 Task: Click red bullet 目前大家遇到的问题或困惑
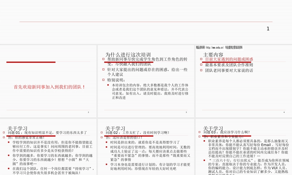[229, 59]
